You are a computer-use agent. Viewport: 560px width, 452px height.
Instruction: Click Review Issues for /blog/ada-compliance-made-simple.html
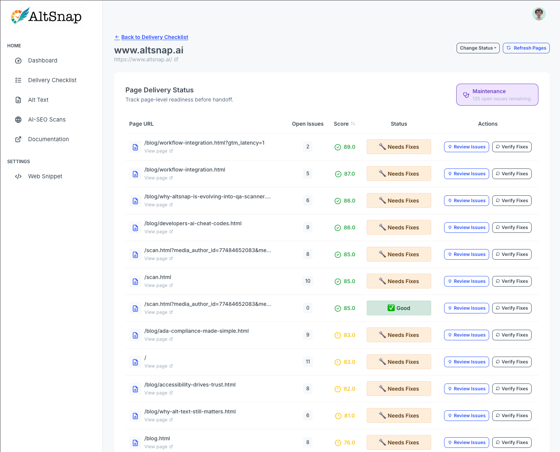click(466, 335)
